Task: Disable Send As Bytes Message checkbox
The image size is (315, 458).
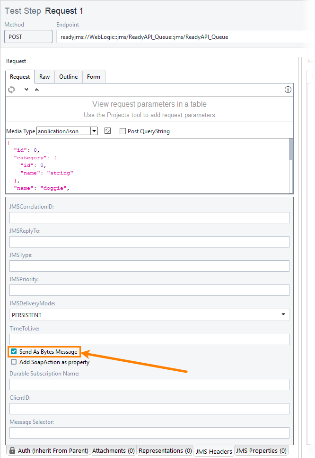Action: coord(14,352)
